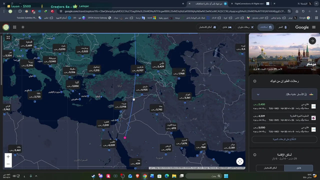Center map on my location target icon
This screenshot has height=180, width=320.
[x=240, y=161]
